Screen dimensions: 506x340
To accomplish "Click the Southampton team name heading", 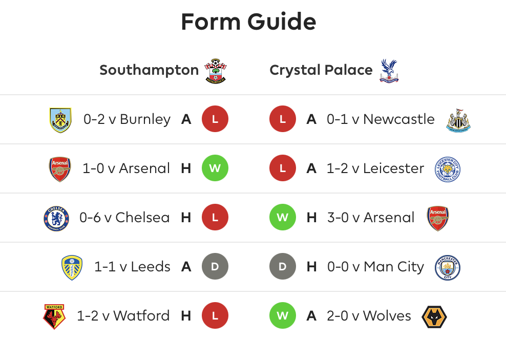I will tap(149, 70).
